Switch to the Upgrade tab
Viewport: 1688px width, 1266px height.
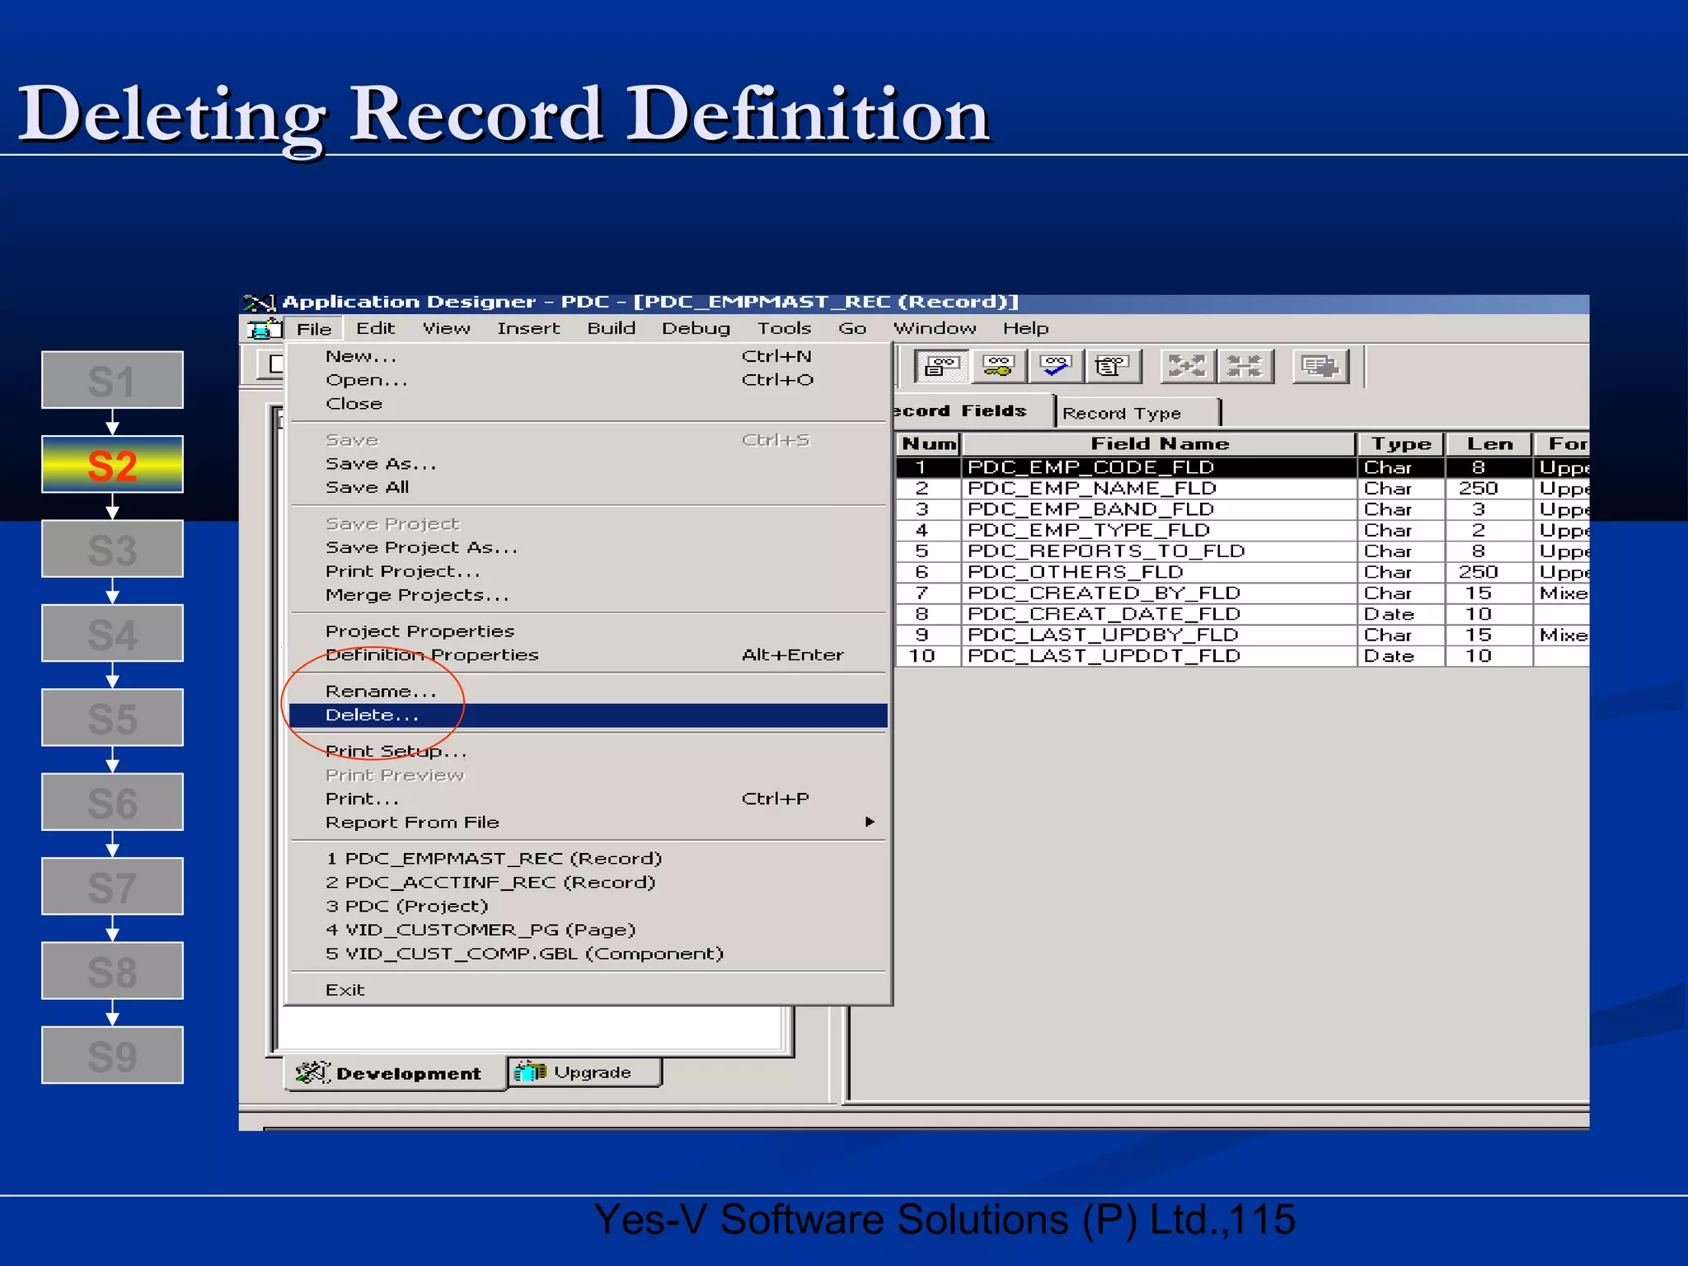click(x=584, y=1072)
